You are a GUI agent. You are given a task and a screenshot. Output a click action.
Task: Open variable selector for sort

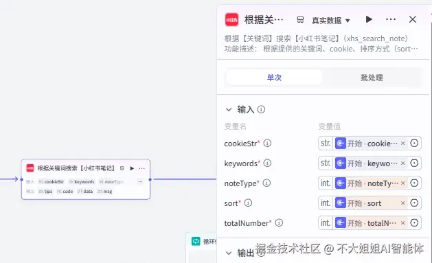click(414, 203)
